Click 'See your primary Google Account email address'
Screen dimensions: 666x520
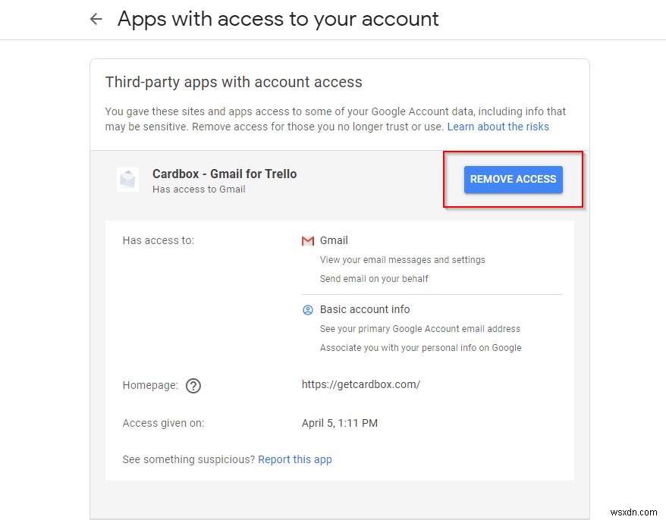(x=419, y=329)
